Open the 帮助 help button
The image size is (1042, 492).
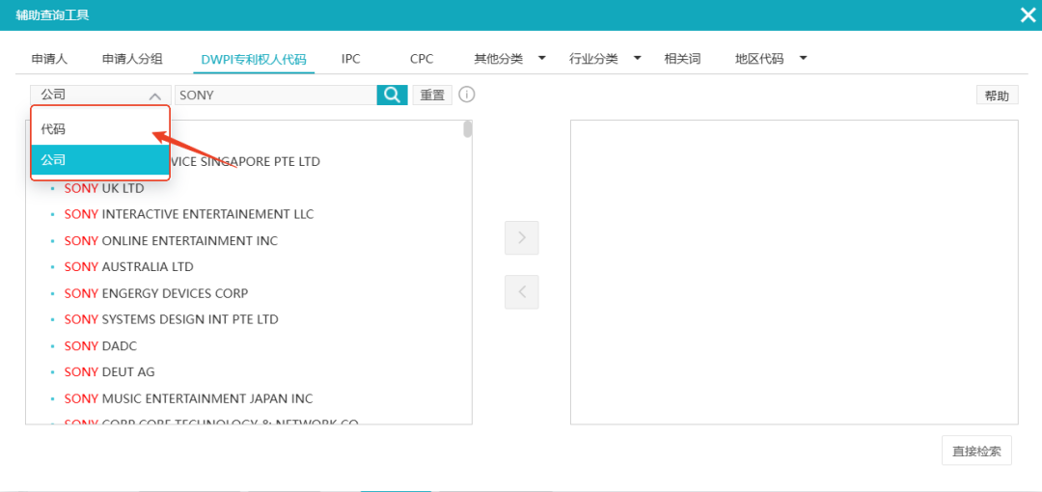point(997,96)
